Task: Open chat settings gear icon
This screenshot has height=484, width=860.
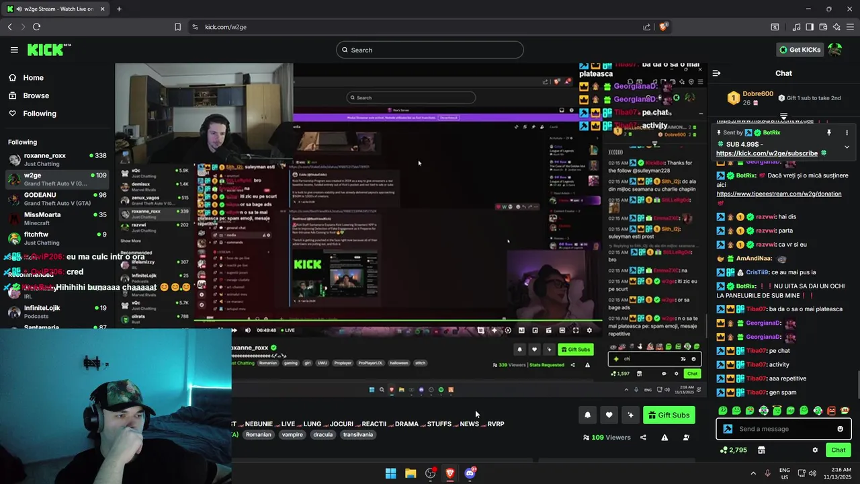Action: click(815, 450)
